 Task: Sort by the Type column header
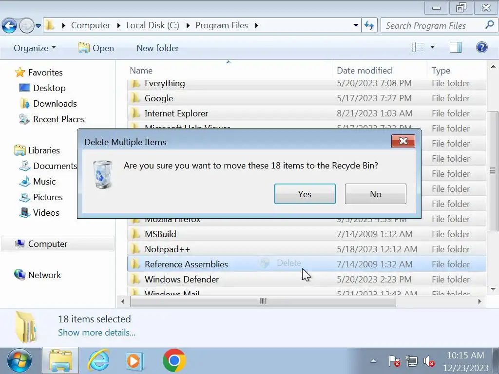coord(457,70)
